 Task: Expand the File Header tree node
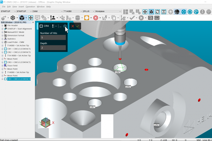click(x=2, y=25)
